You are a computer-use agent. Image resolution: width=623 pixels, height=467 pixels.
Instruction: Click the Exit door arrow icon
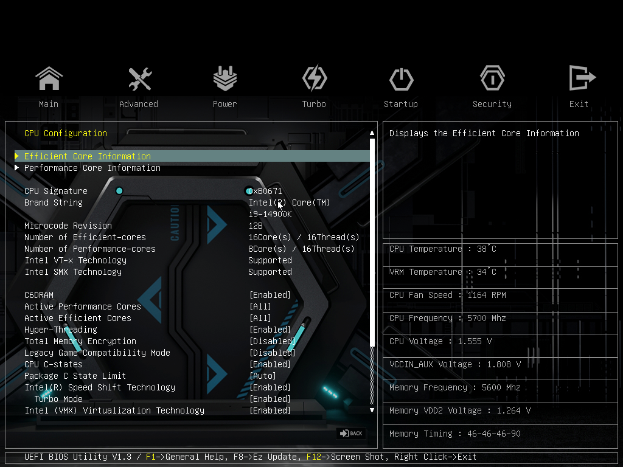click(x=582, y=78)
